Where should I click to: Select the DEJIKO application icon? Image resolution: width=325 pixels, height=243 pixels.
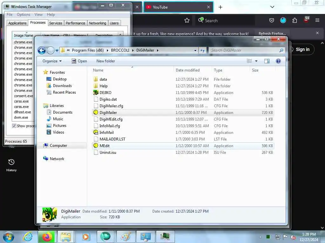(x=96, y=93)
